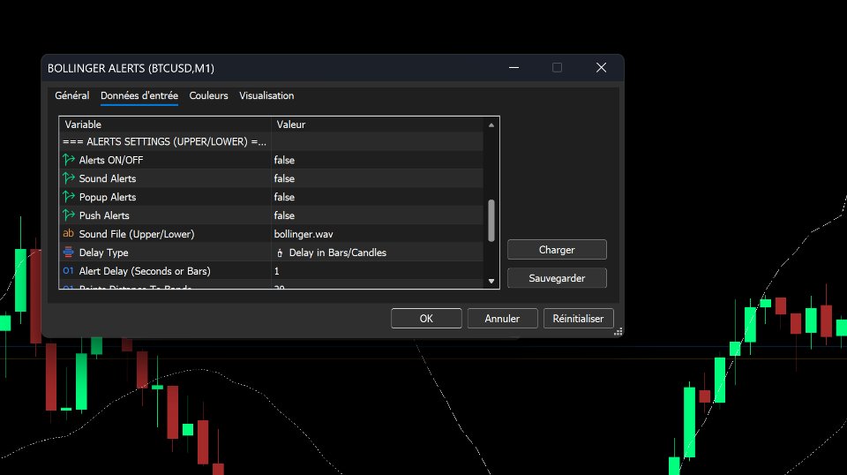The image size is (847, 475).
Task: Click the Annuler button
Action: pyautogui.click(x=502, y=319)
